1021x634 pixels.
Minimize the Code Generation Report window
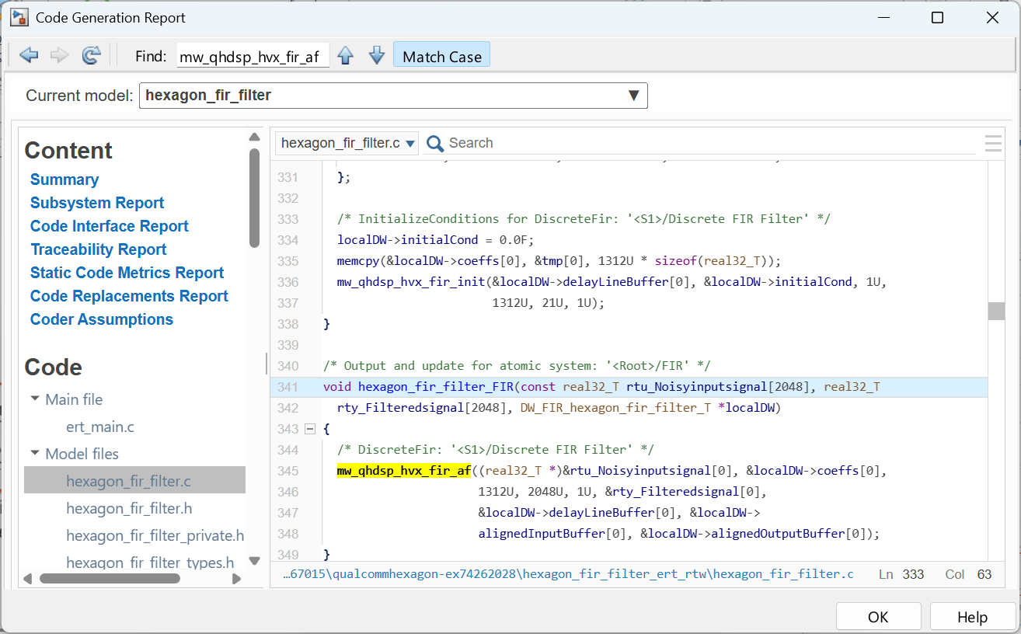coord(883,17)
